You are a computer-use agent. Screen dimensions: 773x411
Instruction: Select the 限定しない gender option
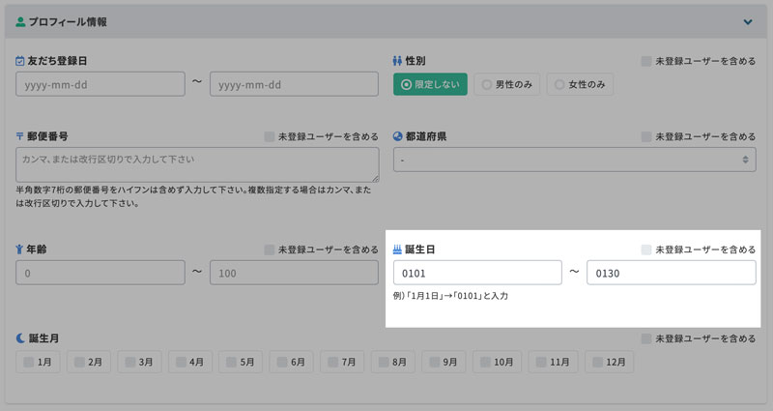click(430, 84)
